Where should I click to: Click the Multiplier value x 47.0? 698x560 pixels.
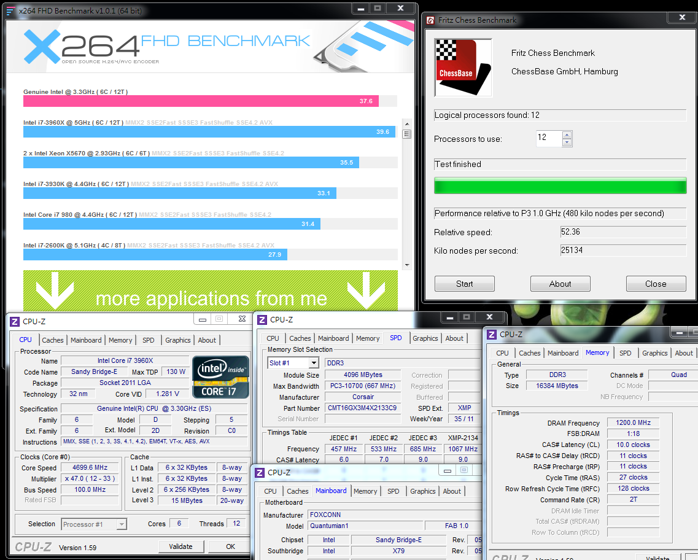click(90, 478)
